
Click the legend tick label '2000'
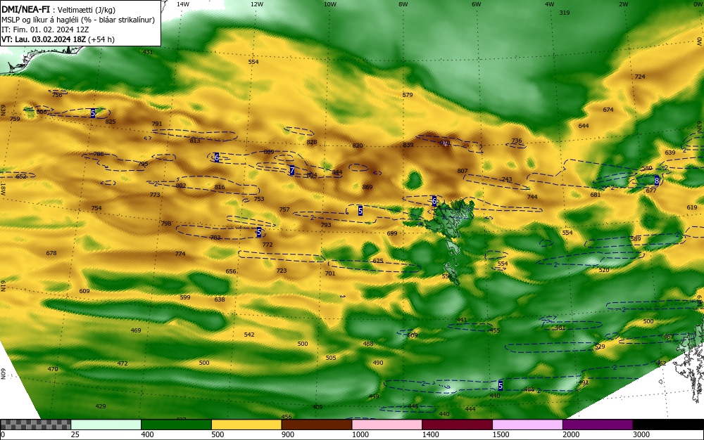pyautogui.click(x=571, y=434)
